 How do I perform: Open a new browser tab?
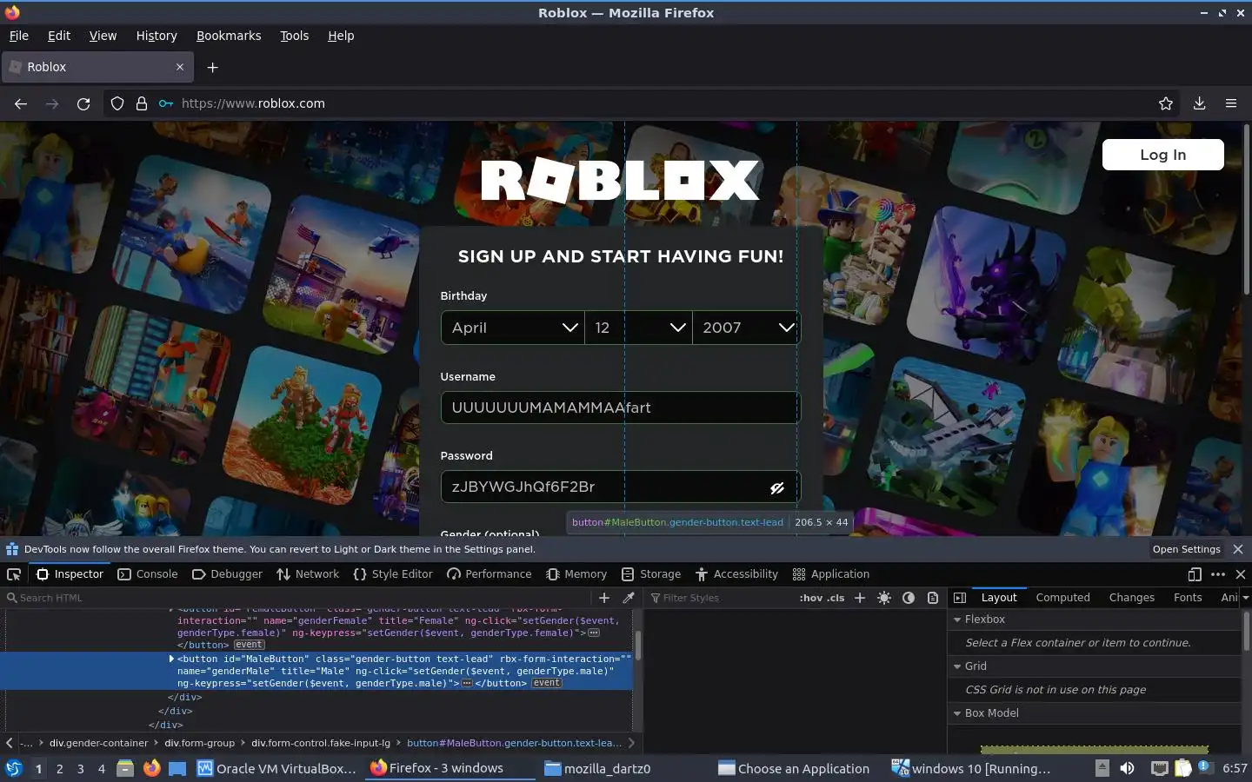[212, 67]
